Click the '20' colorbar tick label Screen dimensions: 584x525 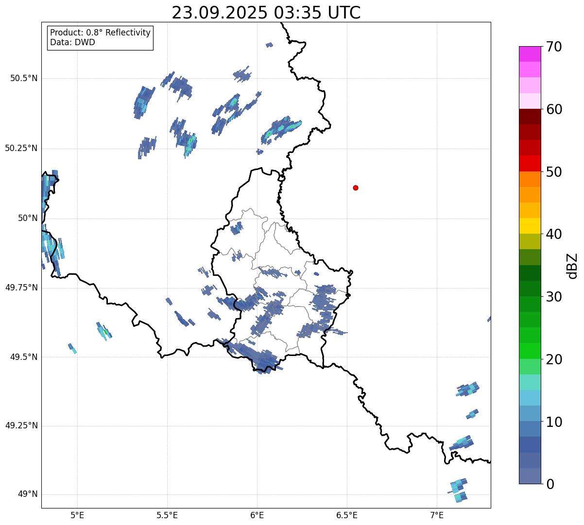click(554, 359)
